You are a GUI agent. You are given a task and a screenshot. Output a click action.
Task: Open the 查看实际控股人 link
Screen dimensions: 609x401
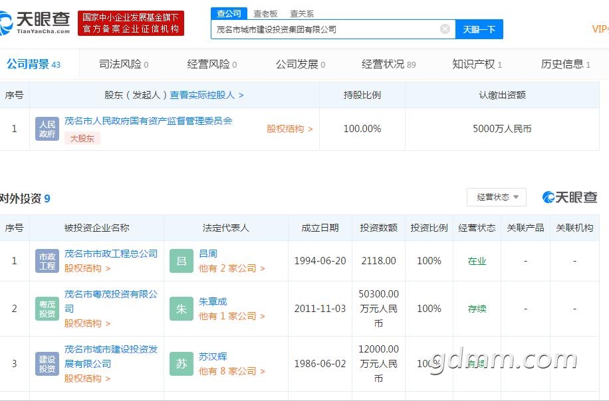pos(207,95)
